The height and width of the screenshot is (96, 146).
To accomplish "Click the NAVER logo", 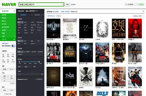I will 9,4.
